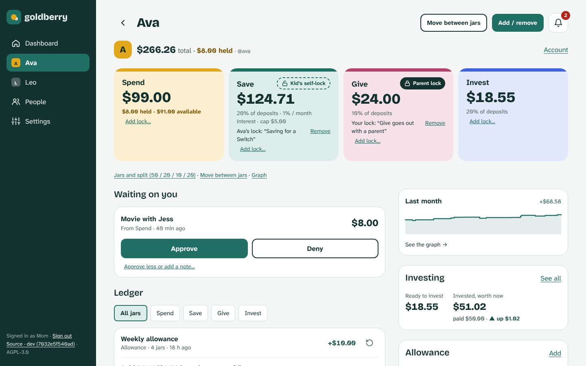The image size is (586, 366).
Task: Open Settings in the sidebar
Action: (48, 121)
